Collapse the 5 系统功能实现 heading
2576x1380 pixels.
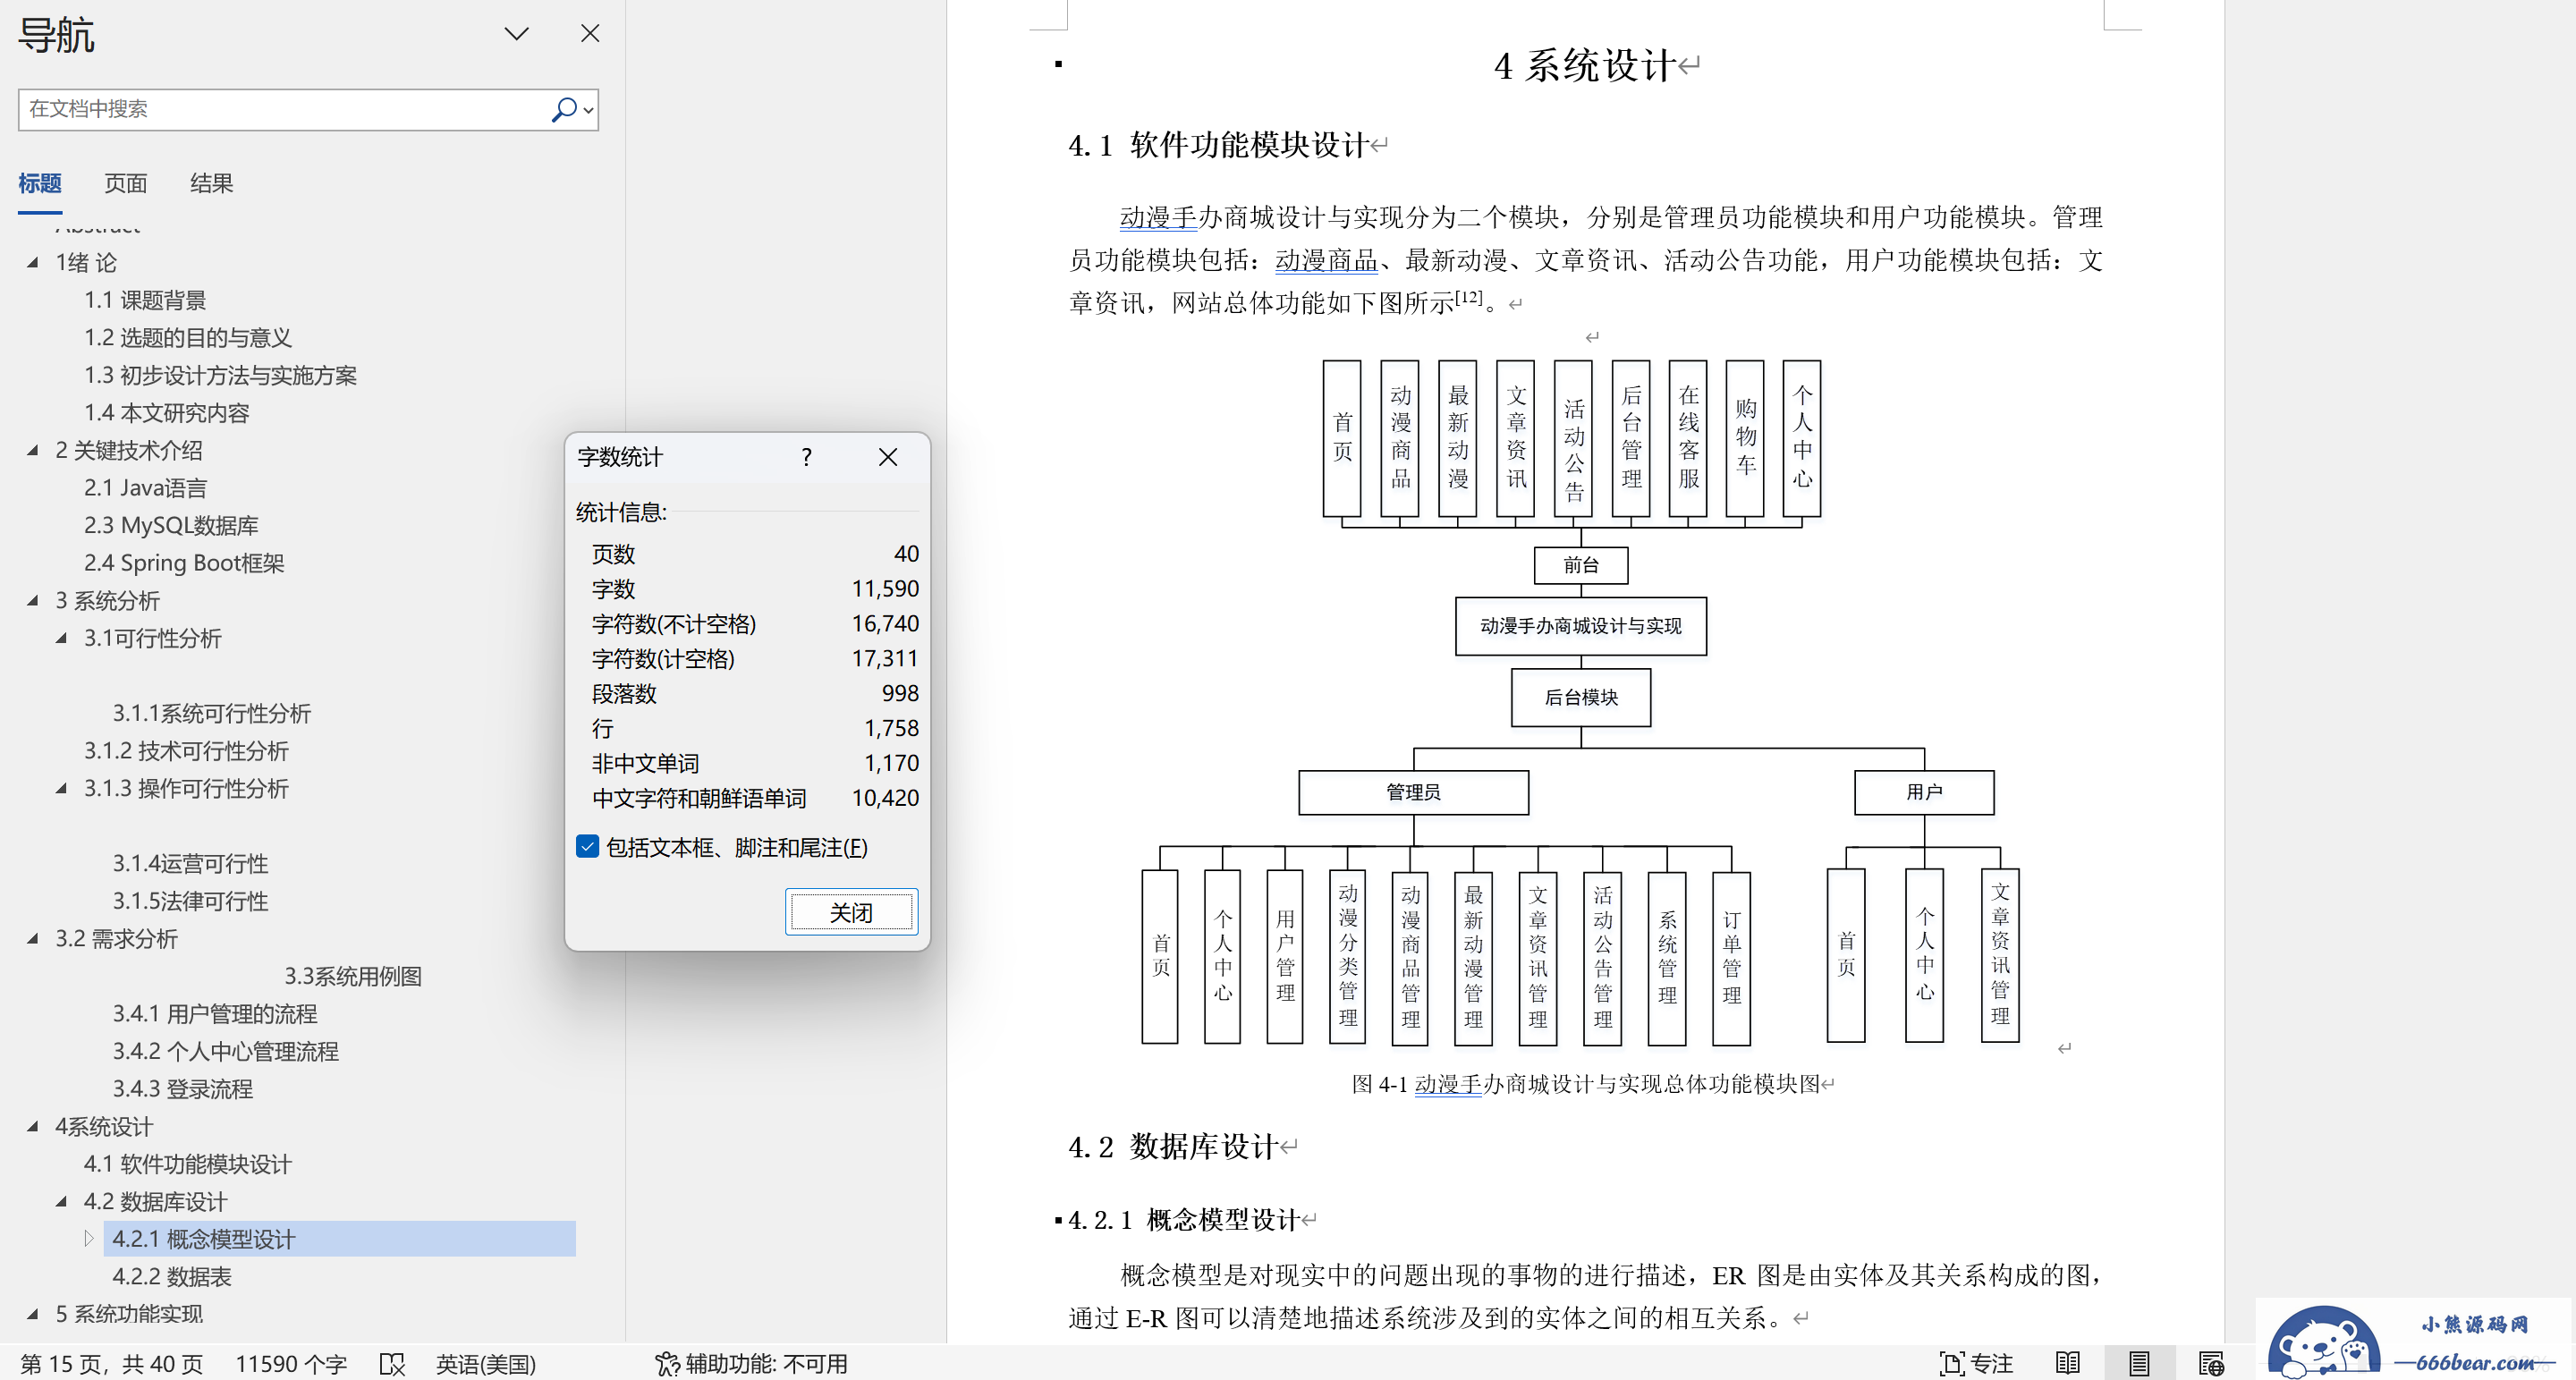tap(32, 1313)
